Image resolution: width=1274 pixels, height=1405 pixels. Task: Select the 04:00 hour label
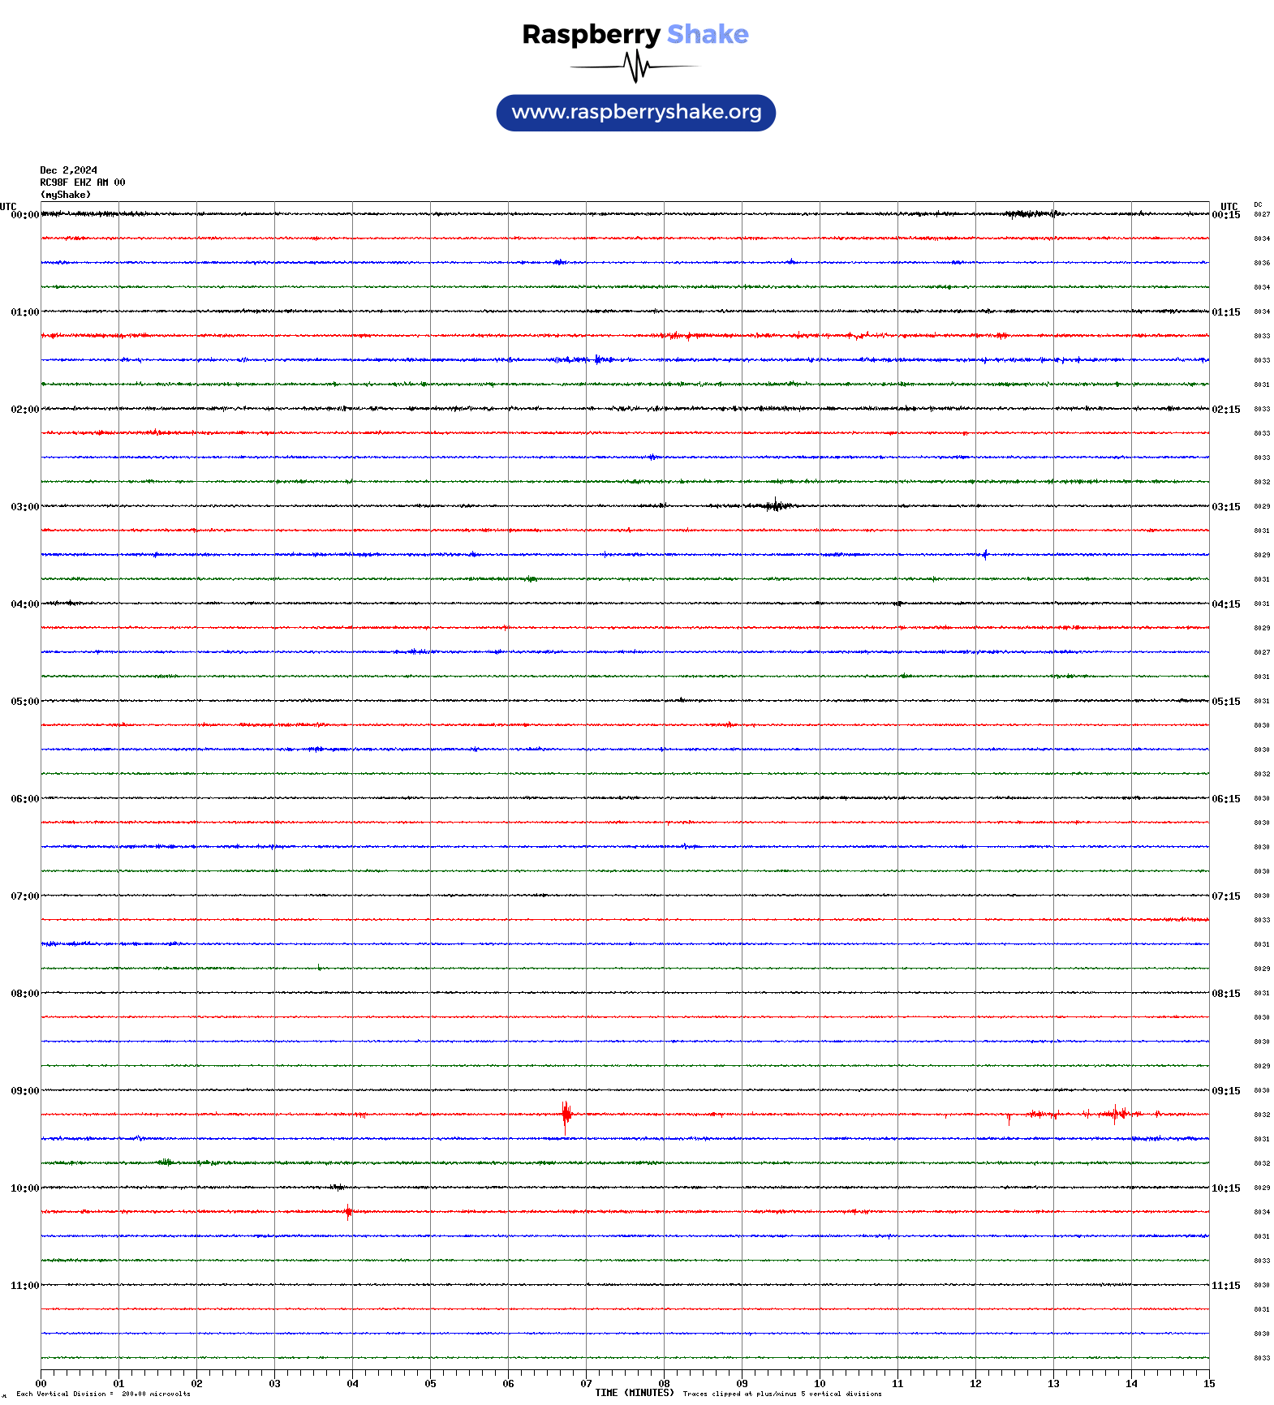[25, 604]
